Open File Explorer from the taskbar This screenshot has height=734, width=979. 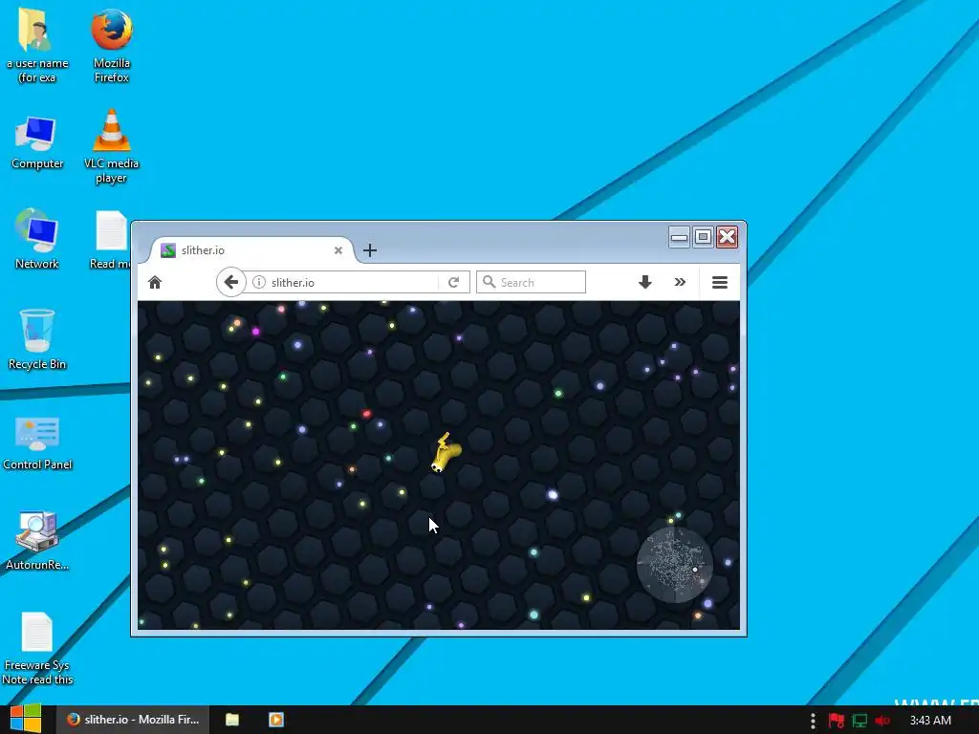[x=232, y=720]
